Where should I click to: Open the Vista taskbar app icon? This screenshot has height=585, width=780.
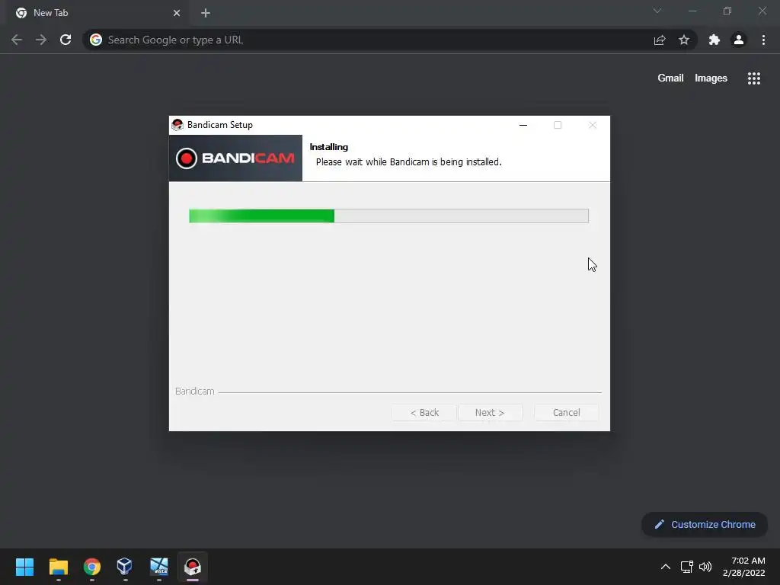[x=159, y=567]
